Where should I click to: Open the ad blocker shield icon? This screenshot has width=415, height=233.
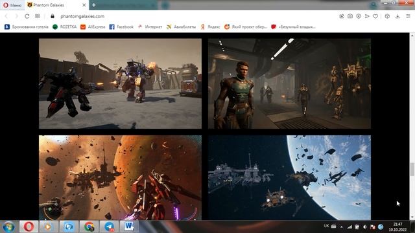(x=359, y=16)
